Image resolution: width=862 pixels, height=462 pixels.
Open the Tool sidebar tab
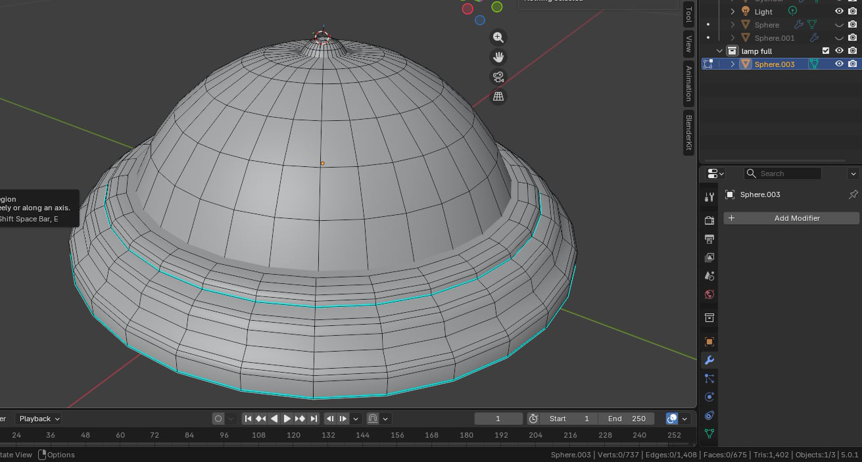point(688,14)
